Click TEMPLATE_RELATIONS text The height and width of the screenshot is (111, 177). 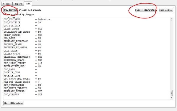[16, 41]
